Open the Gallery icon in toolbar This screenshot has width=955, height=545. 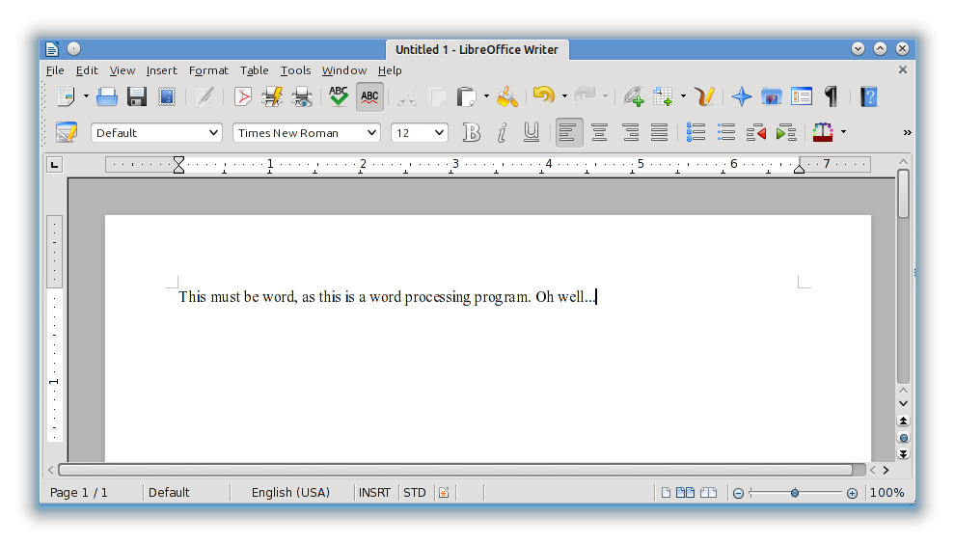771,96
